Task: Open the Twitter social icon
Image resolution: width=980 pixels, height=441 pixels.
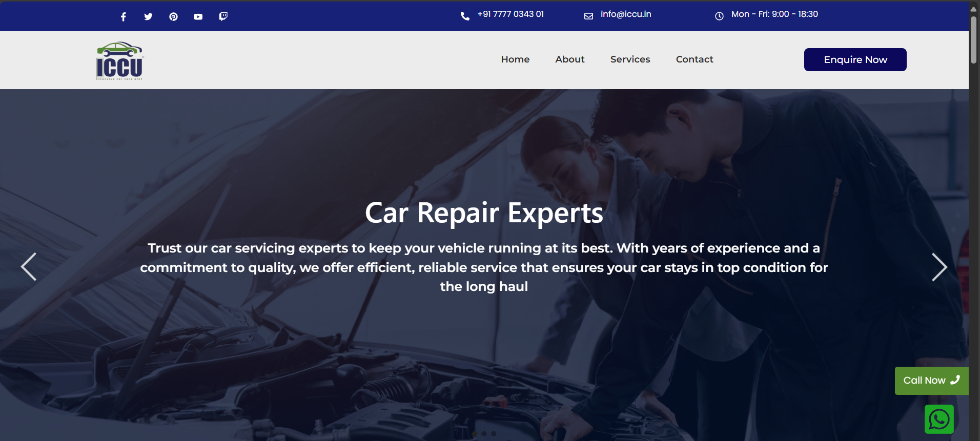Action: (148, 17)
